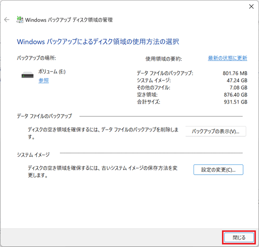Viewport: 259px width, 247px height.
Task: Refresh via 最新の状態に更新 link
Action: (x=227, y=58)
